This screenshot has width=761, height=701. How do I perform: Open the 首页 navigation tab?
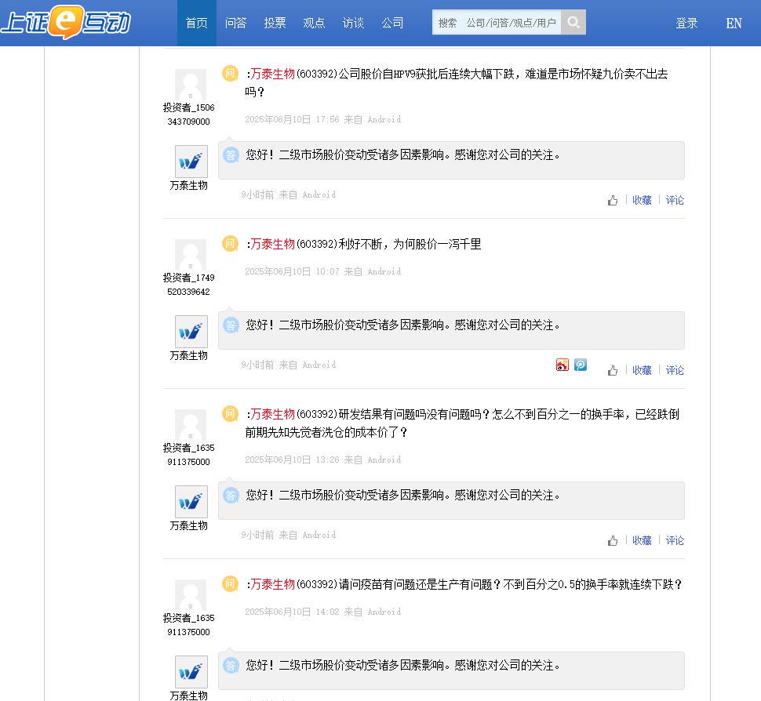coord(197,23)
